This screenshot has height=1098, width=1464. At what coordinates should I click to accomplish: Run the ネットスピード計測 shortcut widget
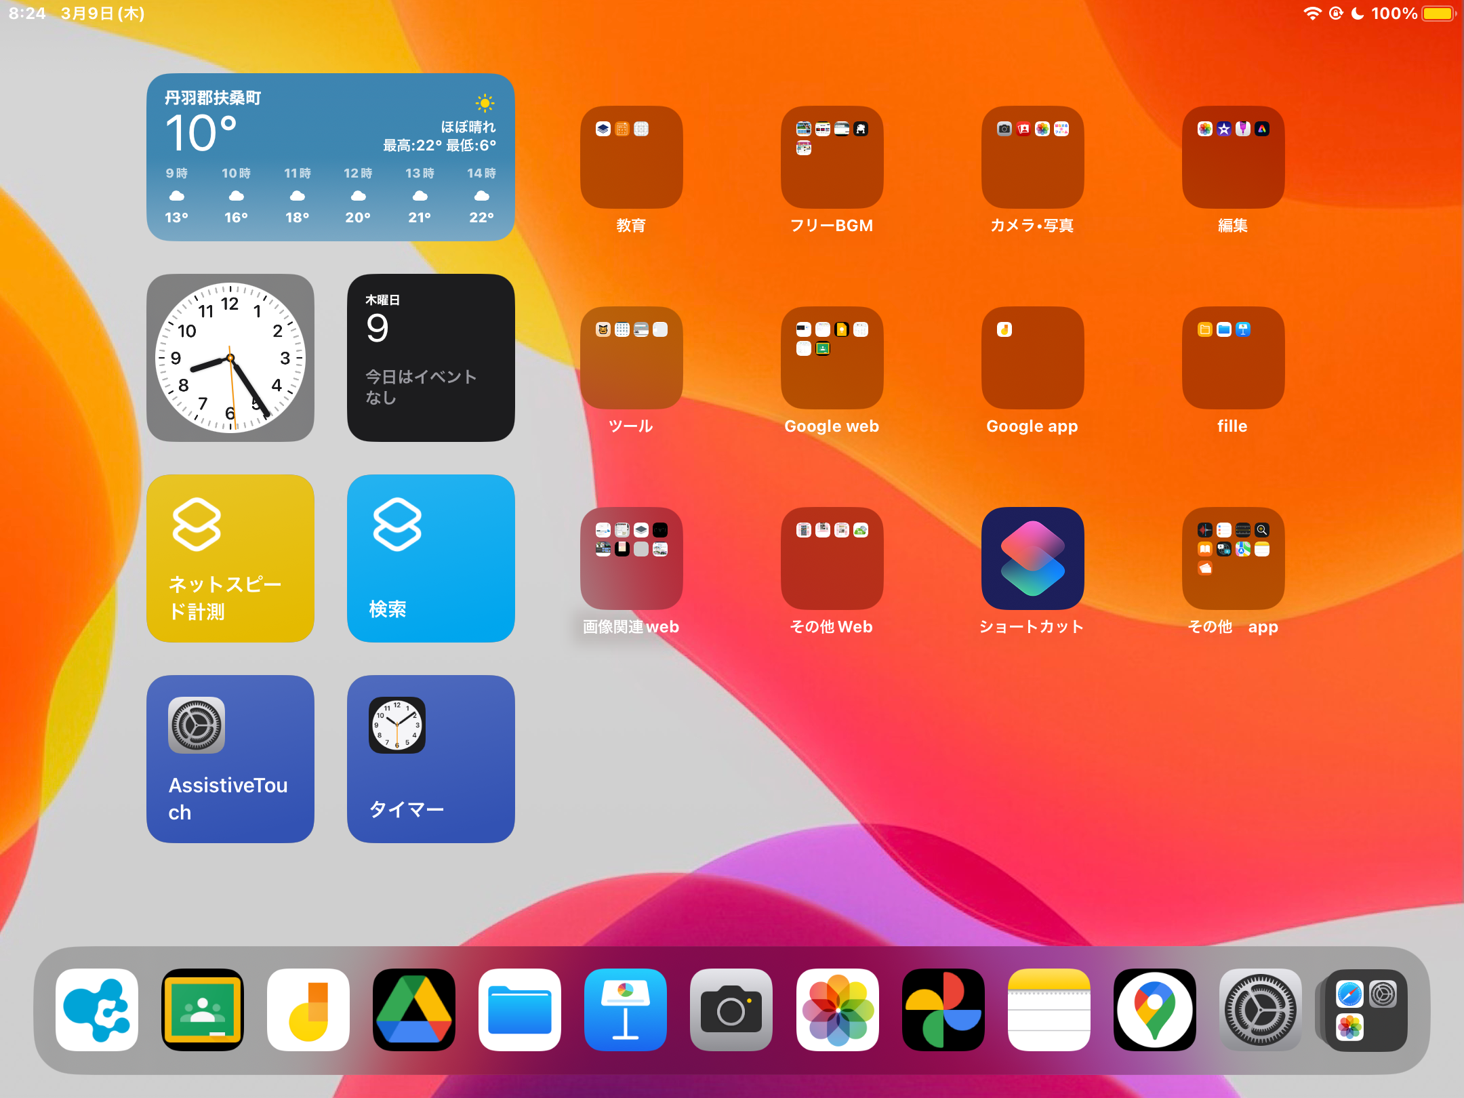pos(230,558)
